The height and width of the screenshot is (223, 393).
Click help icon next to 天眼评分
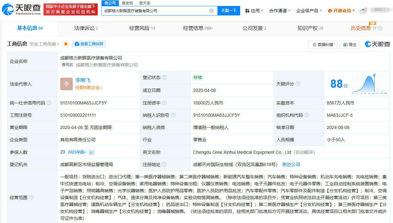298,84
